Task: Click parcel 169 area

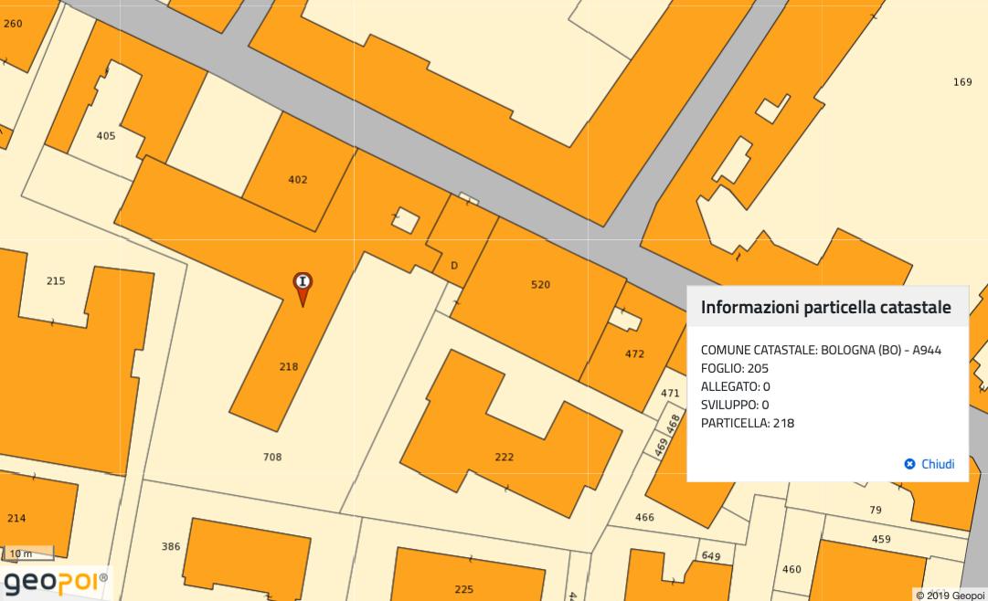Action: 962,82
